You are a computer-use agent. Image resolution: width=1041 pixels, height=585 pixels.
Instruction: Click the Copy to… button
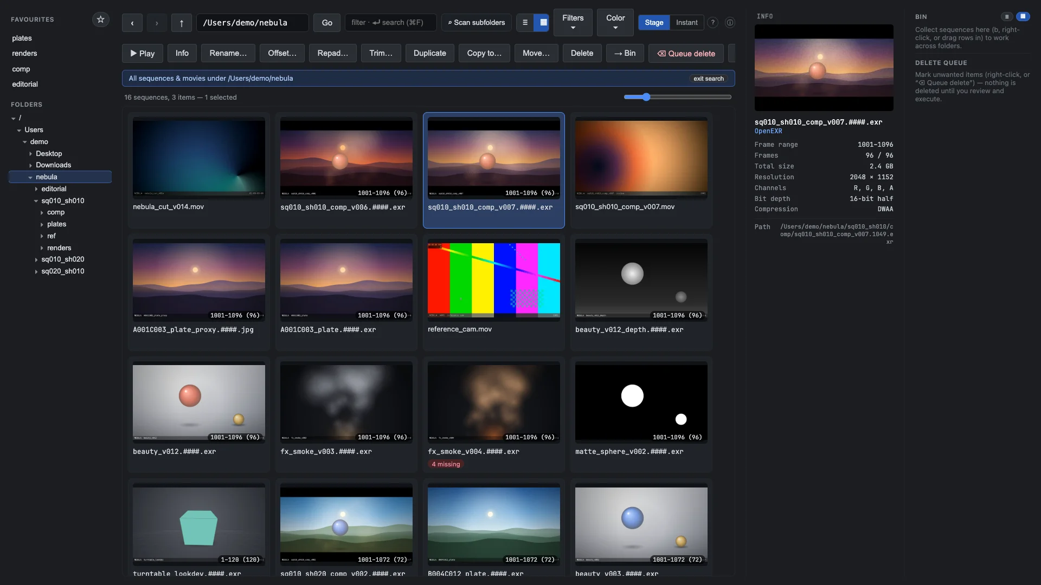tap(484, 53)
